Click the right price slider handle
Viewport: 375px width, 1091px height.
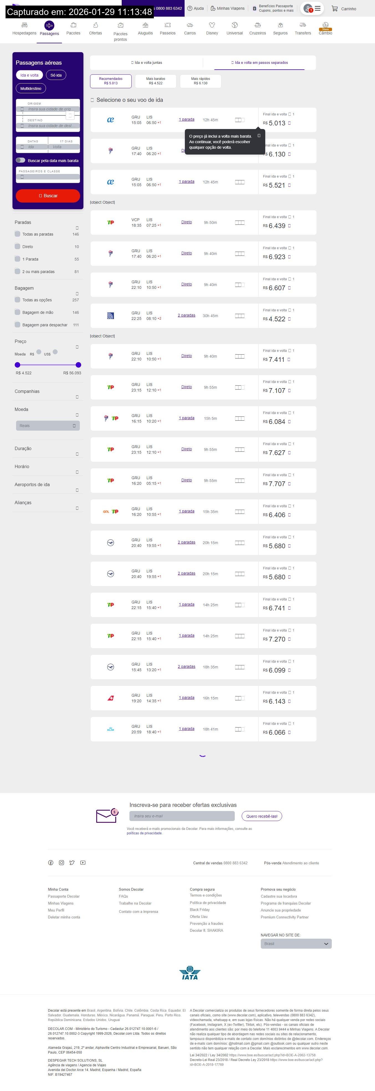click(78, 365)
